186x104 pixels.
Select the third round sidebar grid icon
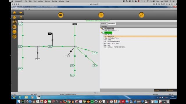click(15, 32)
